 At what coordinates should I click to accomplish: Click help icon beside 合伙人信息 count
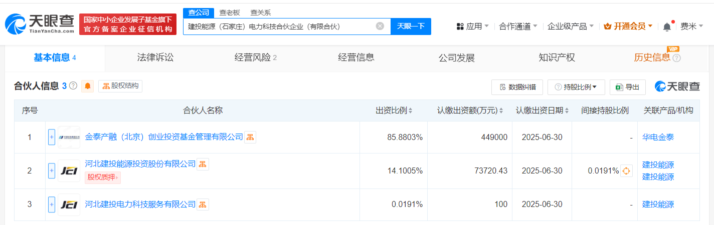point(73,86)
